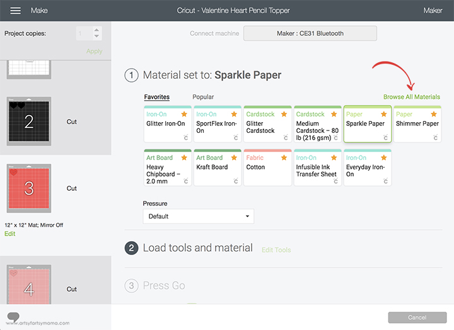Click the Make label in header
Viewport: 454px width, 330px height.
(x=39, y=11)
